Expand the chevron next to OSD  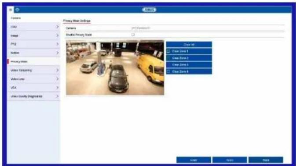click(57, 27)
